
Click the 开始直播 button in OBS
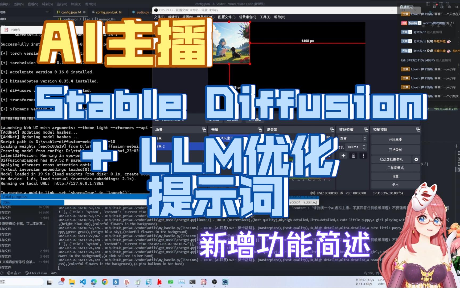click(x=395, y=139)
